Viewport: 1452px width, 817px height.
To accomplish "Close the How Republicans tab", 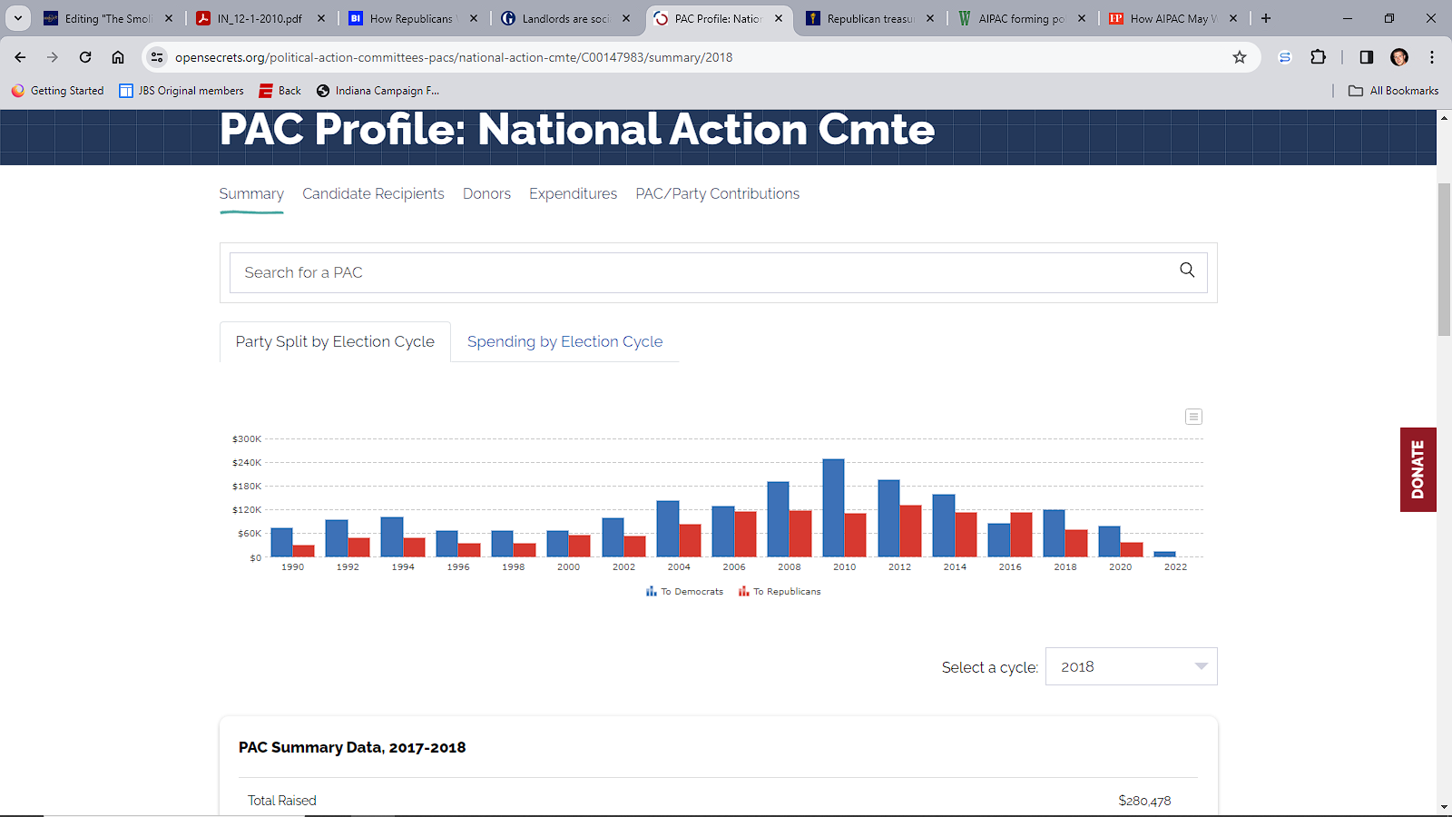I will pyautogui.click(x=474, y=18).
